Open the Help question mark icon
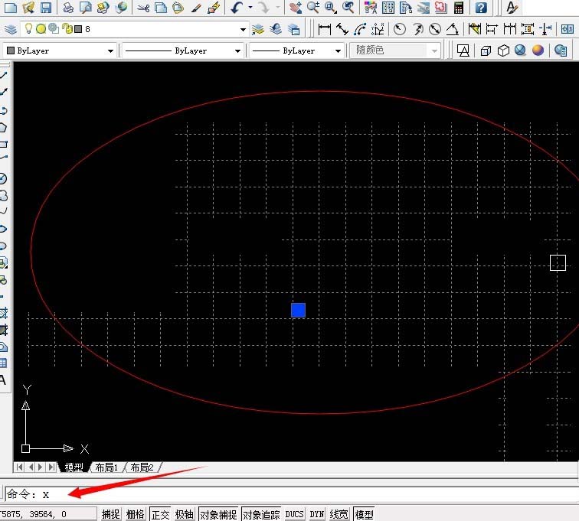 [x=480, y=8]
